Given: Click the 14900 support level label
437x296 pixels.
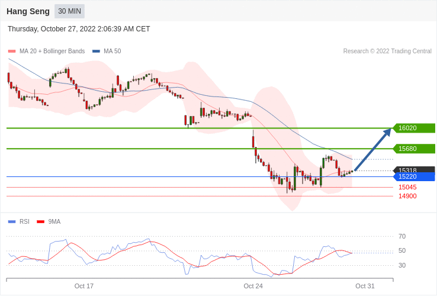Looking at the screenshot, I should tap(407, 196).
